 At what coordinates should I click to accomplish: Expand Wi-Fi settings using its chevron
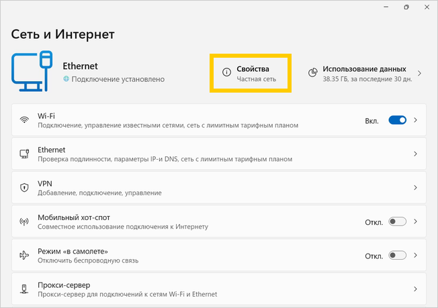416,121
